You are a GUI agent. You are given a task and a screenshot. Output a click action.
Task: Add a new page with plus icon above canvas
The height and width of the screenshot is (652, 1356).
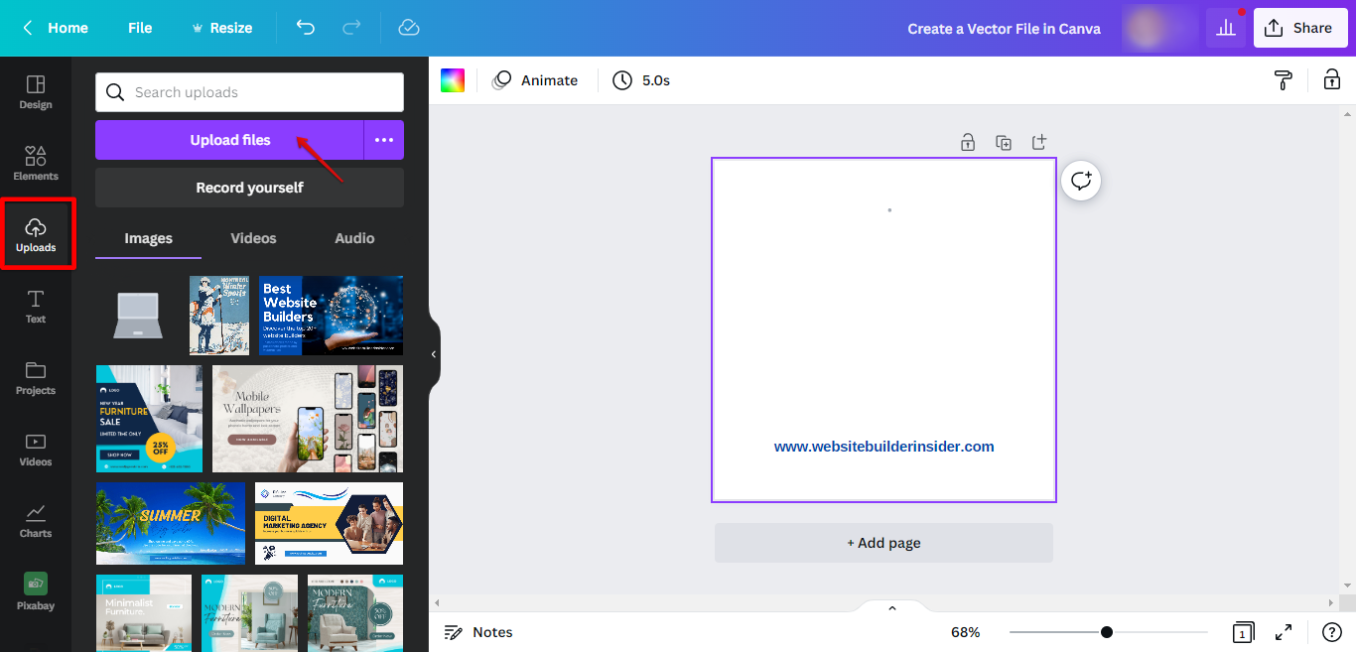click(x=1039, y=142)
